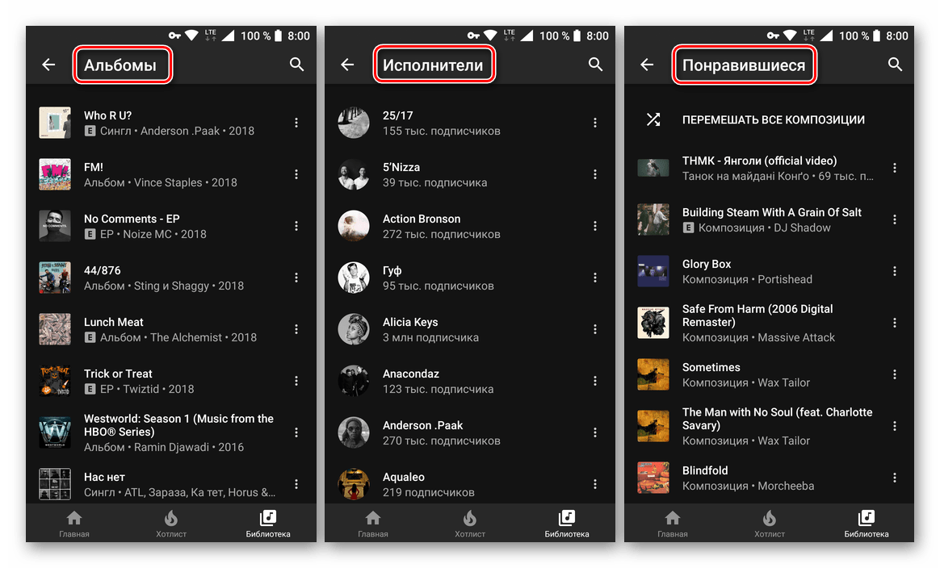940x568 pixels.
Task: Open more options for Нас нет
Action: (x=296, y=483)
